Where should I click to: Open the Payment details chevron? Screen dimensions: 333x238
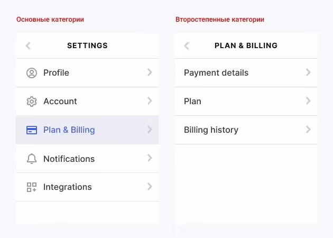click(x=308, y=72)
